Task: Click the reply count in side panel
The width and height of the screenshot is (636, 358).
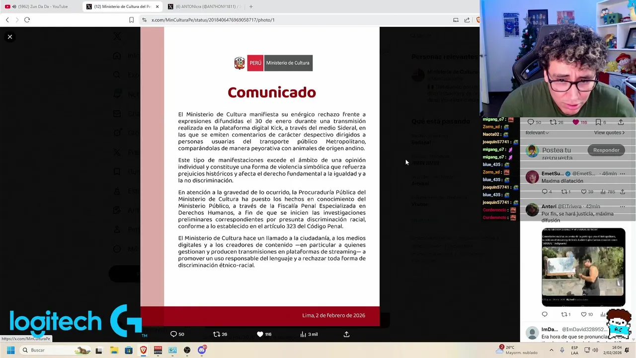Action: pos(535,122)
